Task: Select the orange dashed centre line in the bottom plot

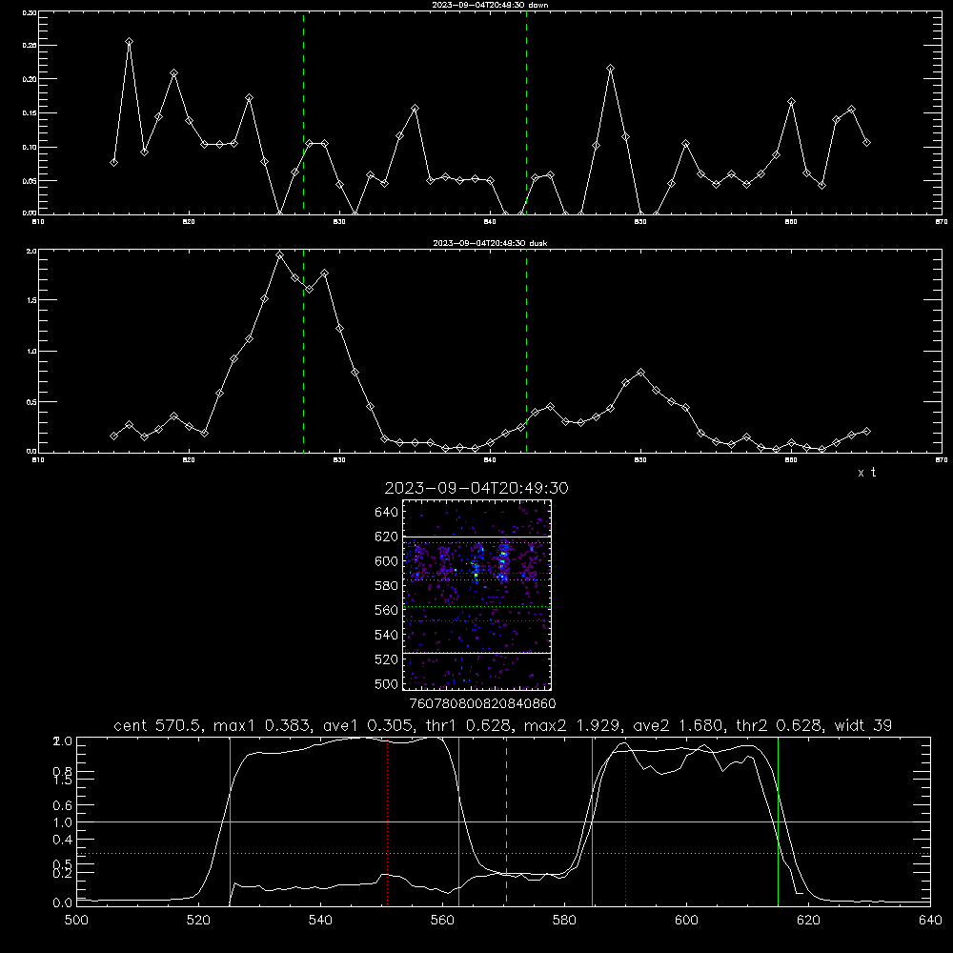Action: click(506, 821)
